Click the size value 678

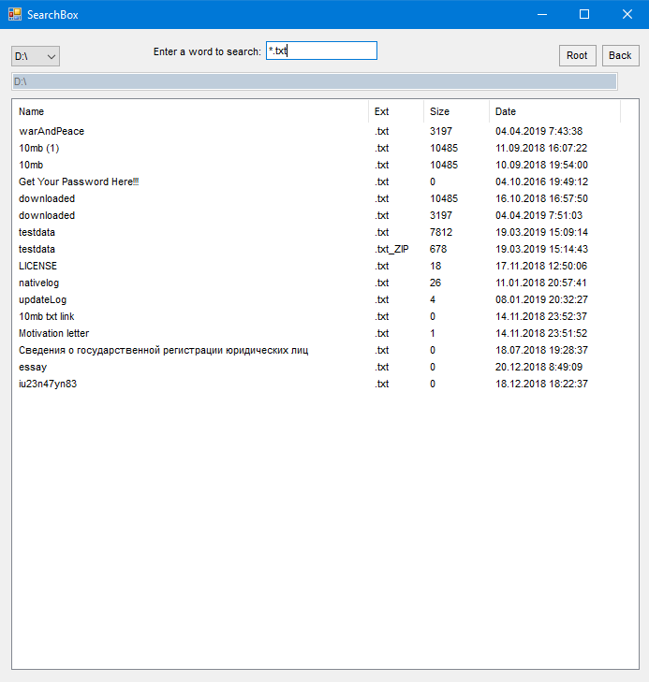pyautogui.click(x=438, y=249)
